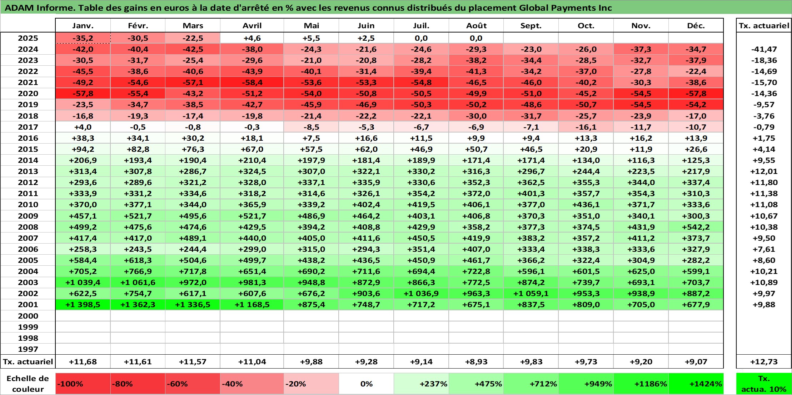Select the Août column header
Image resolution: width=792 pixels, height=395 pixels.
coord(476,26)
